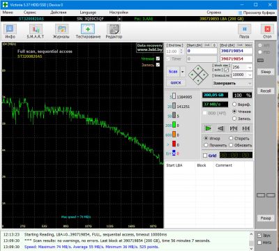Image resolution: width=279 pixels, height=251 pixels.
Task: Click the rewind backward scan button
Action: click(x=221, y=128)
